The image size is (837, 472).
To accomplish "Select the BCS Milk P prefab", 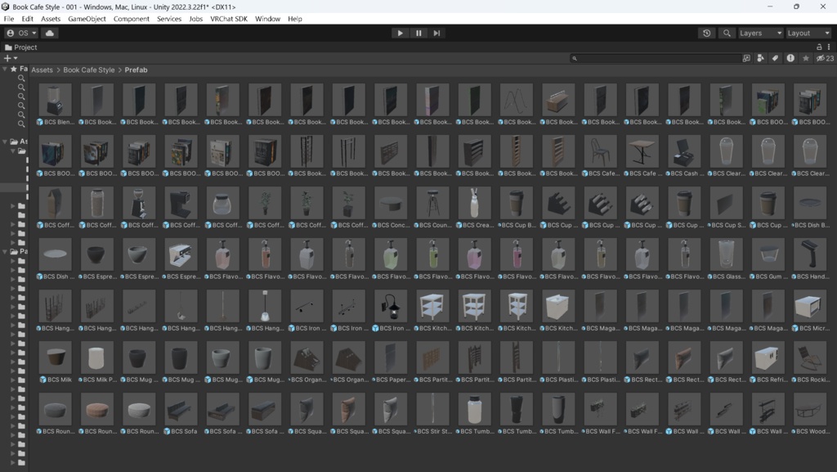I will (x=97, y=357).
